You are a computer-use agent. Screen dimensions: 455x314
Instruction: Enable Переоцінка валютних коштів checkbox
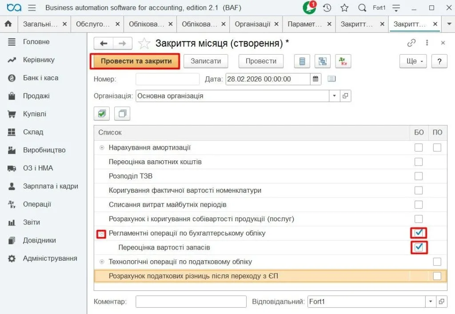[419, 162]
